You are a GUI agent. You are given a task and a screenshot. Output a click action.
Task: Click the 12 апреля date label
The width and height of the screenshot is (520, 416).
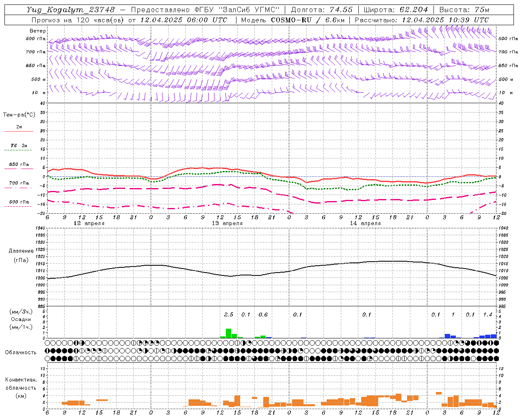point(89,223)
